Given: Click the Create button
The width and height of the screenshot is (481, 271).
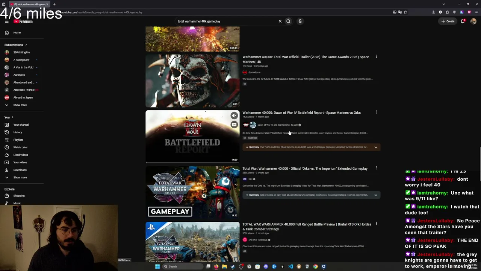Looking at the screenshot, I should pos(448,21).
